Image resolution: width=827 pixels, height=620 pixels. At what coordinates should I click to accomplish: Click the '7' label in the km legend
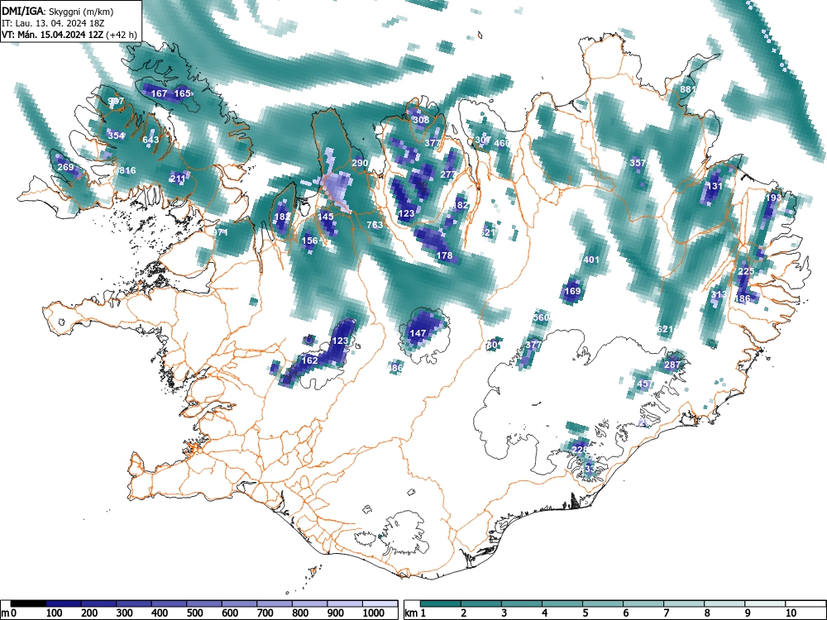[x=666, y=613]
